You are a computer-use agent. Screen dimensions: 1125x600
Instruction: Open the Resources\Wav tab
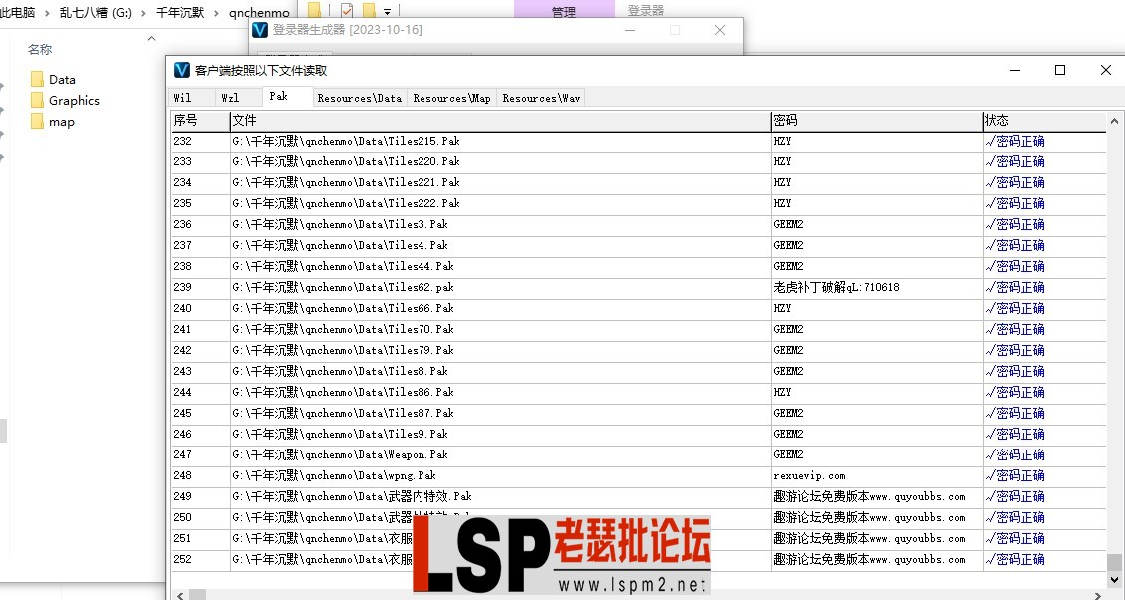pos(541,98)
